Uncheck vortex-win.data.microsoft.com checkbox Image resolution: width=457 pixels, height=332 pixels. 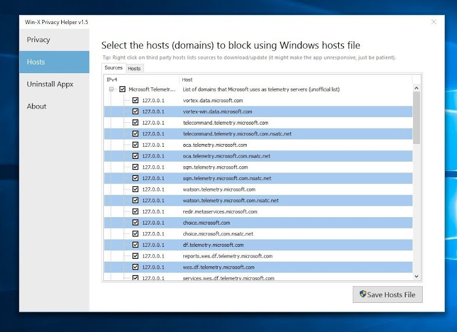pos(135,111)
